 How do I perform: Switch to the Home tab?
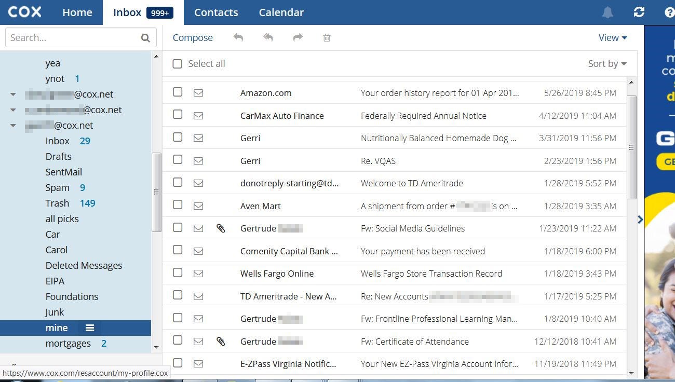point(77,12)
